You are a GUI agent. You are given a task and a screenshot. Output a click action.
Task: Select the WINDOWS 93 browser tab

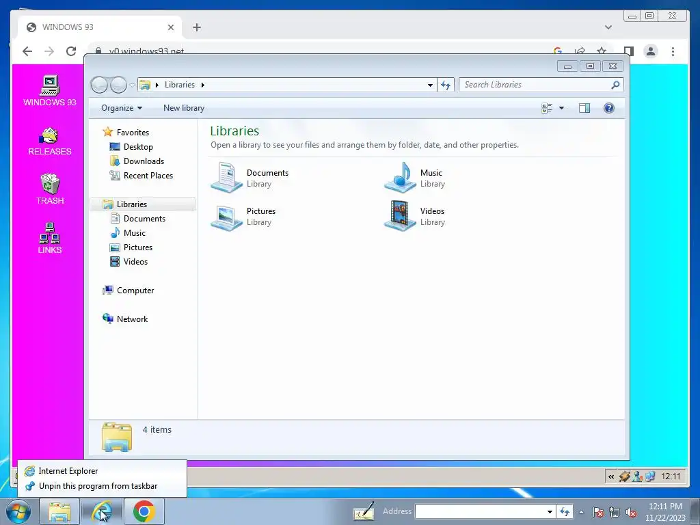click(100, 27)
